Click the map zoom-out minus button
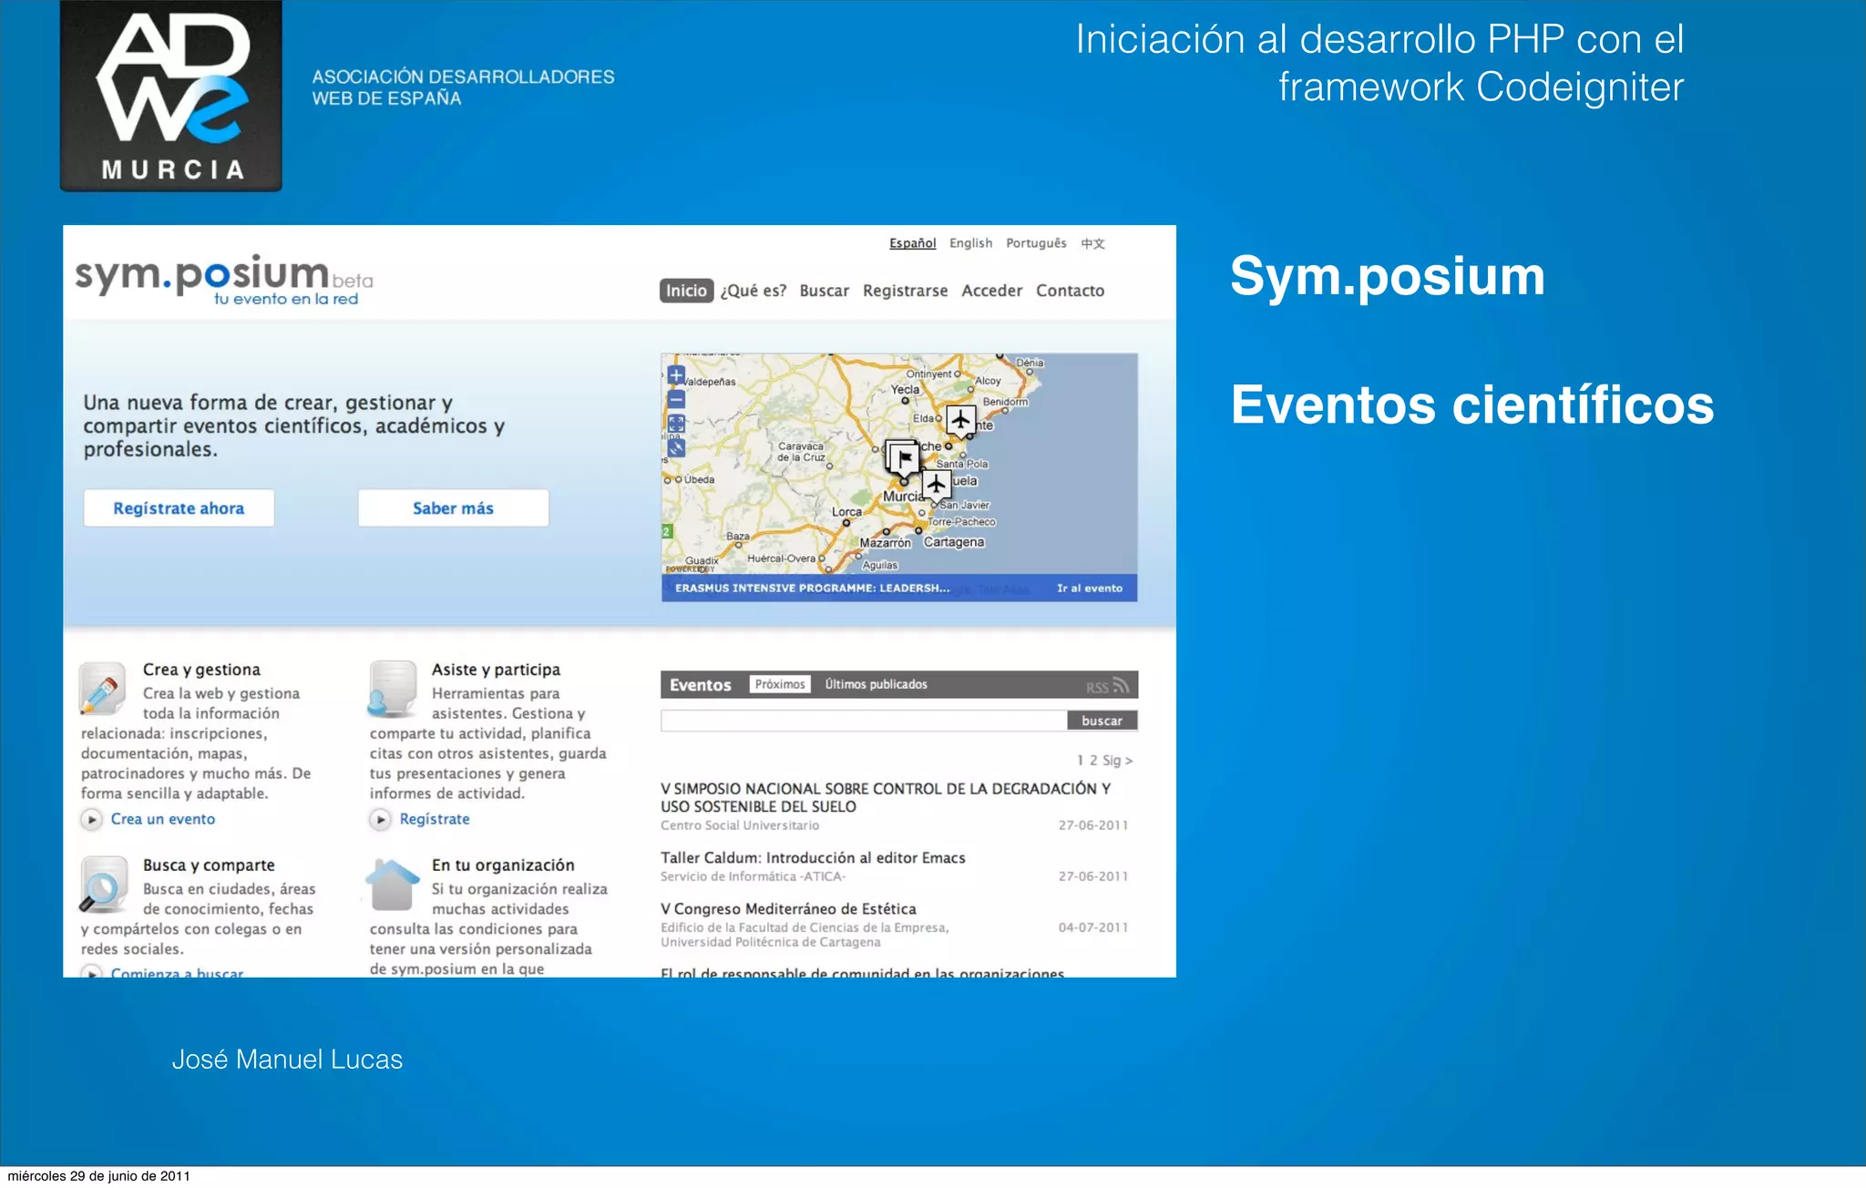1866x1188 pixels. pyautogui.click(x=676, y=399)
